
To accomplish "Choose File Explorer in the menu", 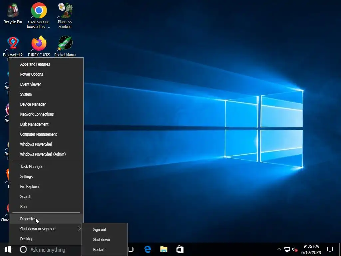I will 46,187.
